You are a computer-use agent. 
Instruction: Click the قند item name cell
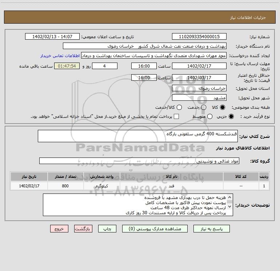pyautogui.click(x=171, y=186)
